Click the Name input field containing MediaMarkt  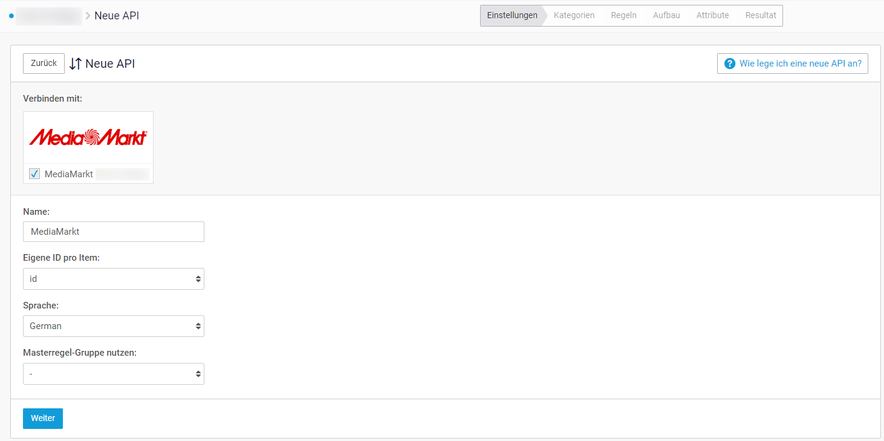pyautogui.click(x=114, y=232)
